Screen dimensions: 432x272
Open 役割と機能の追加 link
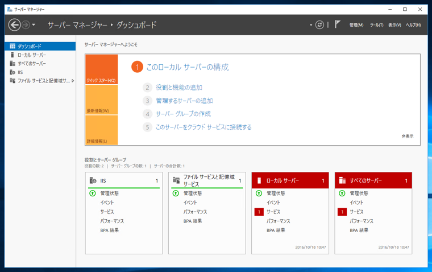[179, 88]
